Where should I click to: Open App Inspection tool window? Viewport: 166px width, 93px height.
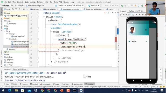(77, 84)
